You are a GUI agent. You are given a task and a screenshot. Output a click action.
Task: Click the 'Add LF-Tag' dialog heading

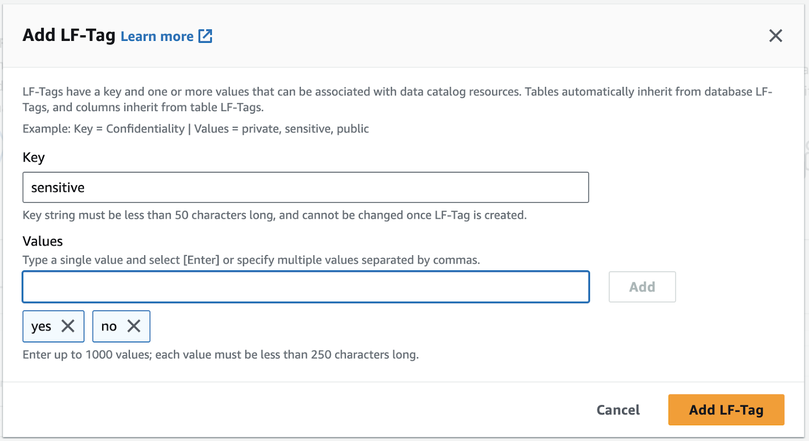(x=69, y=35)
